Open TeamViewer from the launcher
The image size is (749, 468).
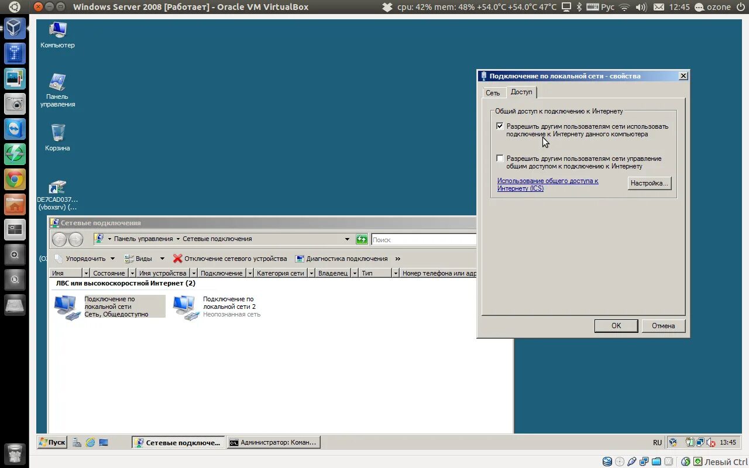pyautogui.click(x=15, y=129)
